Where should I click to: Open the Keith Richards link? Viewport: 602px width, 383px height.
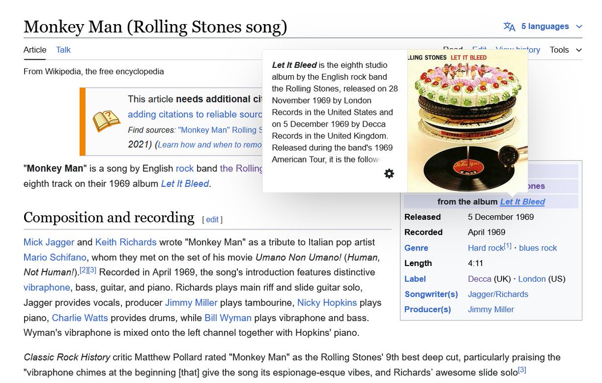(x=126, y=242)
